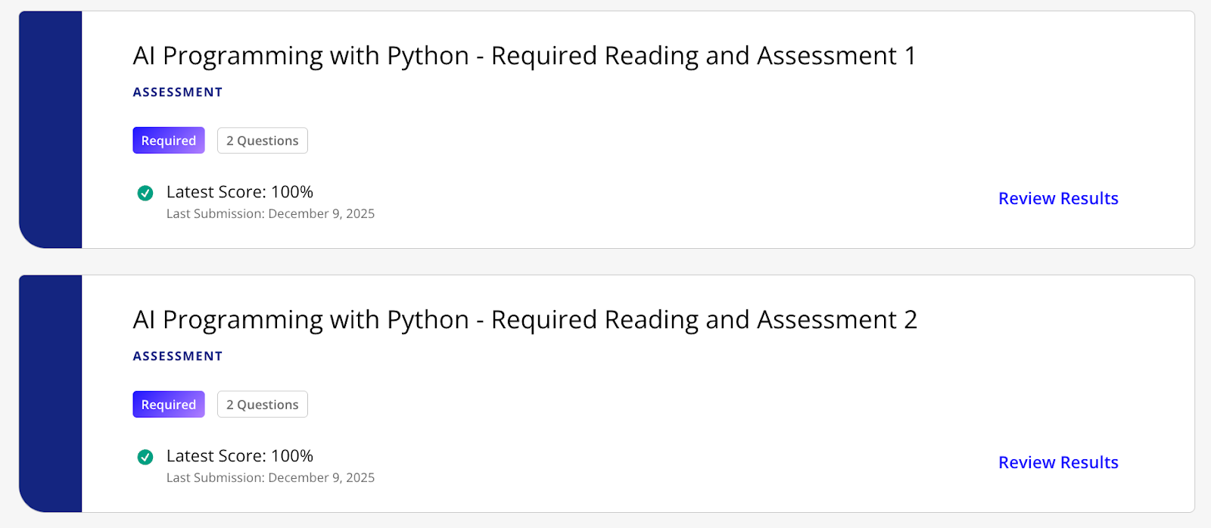The width and height of the screenshot is (1211, 528).
Task: Click the green checkmark icon for Assessment 1
Action: point(145,193)
